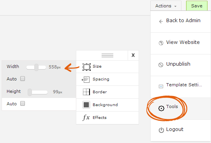Click the Background gray square icon
This screenshot has height=143, width=211.
[86, 105]
